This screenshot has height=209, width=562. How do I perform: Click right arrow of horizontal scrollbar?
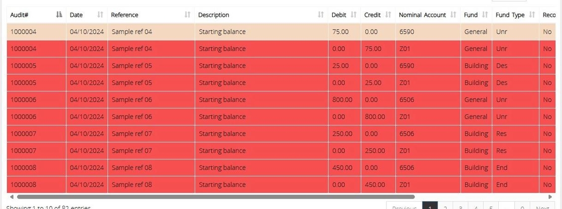pyautogui.click(x=550, y=197)
